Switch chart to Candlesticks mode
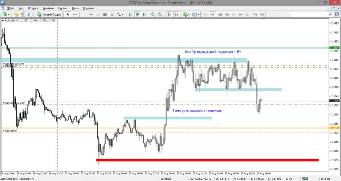This screenshot has width=341, height=181. coord(137,14)
